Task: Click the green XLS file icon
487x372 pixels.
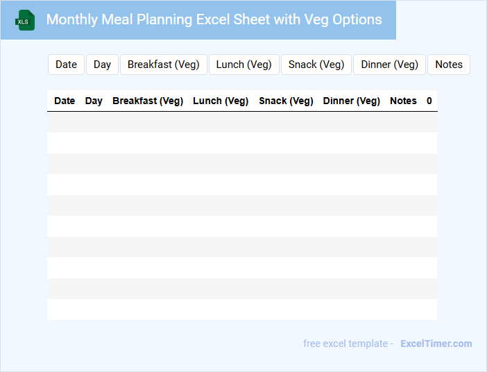Action: point(26,20)
